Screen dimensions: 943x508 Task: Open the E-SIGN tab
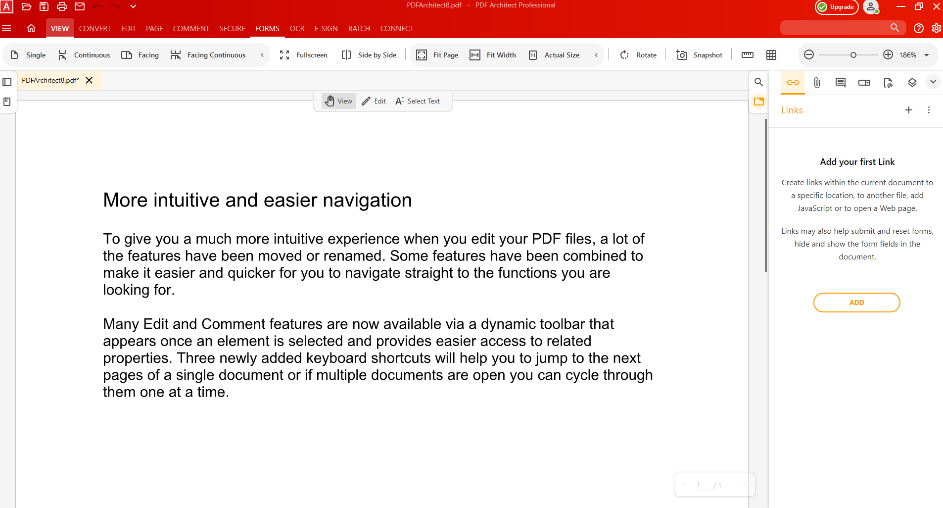[326, 28]
